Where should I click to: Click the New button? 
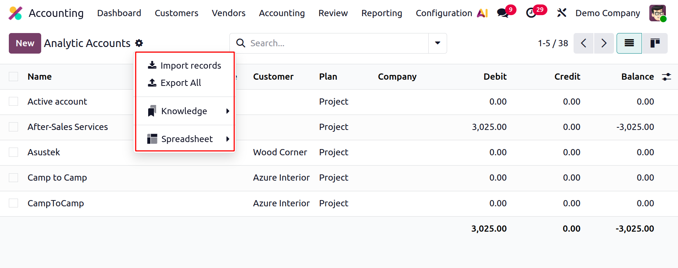[25, 43]
